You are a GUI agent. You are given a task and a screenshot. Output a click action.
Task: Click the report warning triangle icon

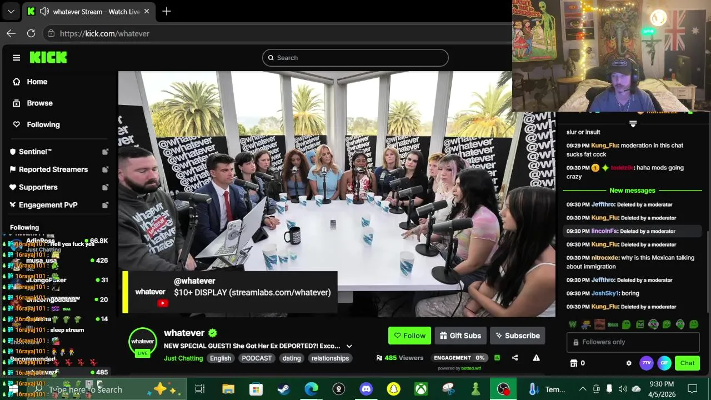click(536, 358)
